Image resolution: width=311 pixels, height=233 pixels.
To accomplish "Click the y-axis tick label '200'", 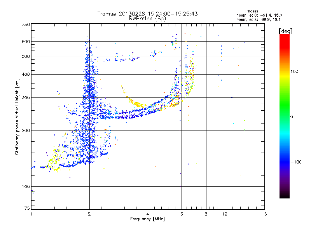I will click(x=26, y=130).
